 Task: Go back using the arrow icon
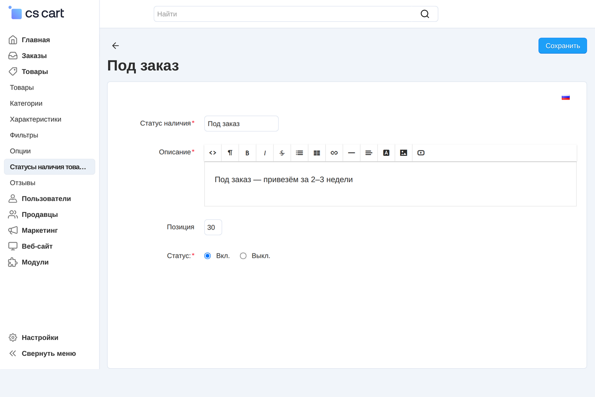(116, 46)
